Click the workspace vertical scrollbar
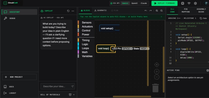Image resolution: width=209 pixels, height=98 pixels. 164,69
